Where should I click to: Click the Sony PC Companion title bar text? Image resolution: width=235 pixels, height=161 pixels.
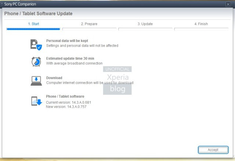click(20, 4)
